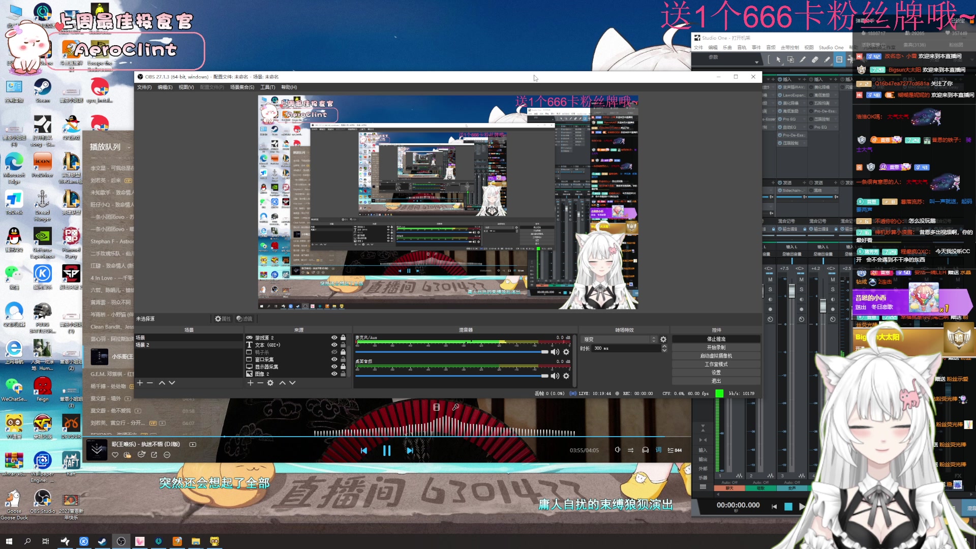Open settings gear for 桌面音频 mixer
This screenshot has height=549, width=976.
coord(566,376)
